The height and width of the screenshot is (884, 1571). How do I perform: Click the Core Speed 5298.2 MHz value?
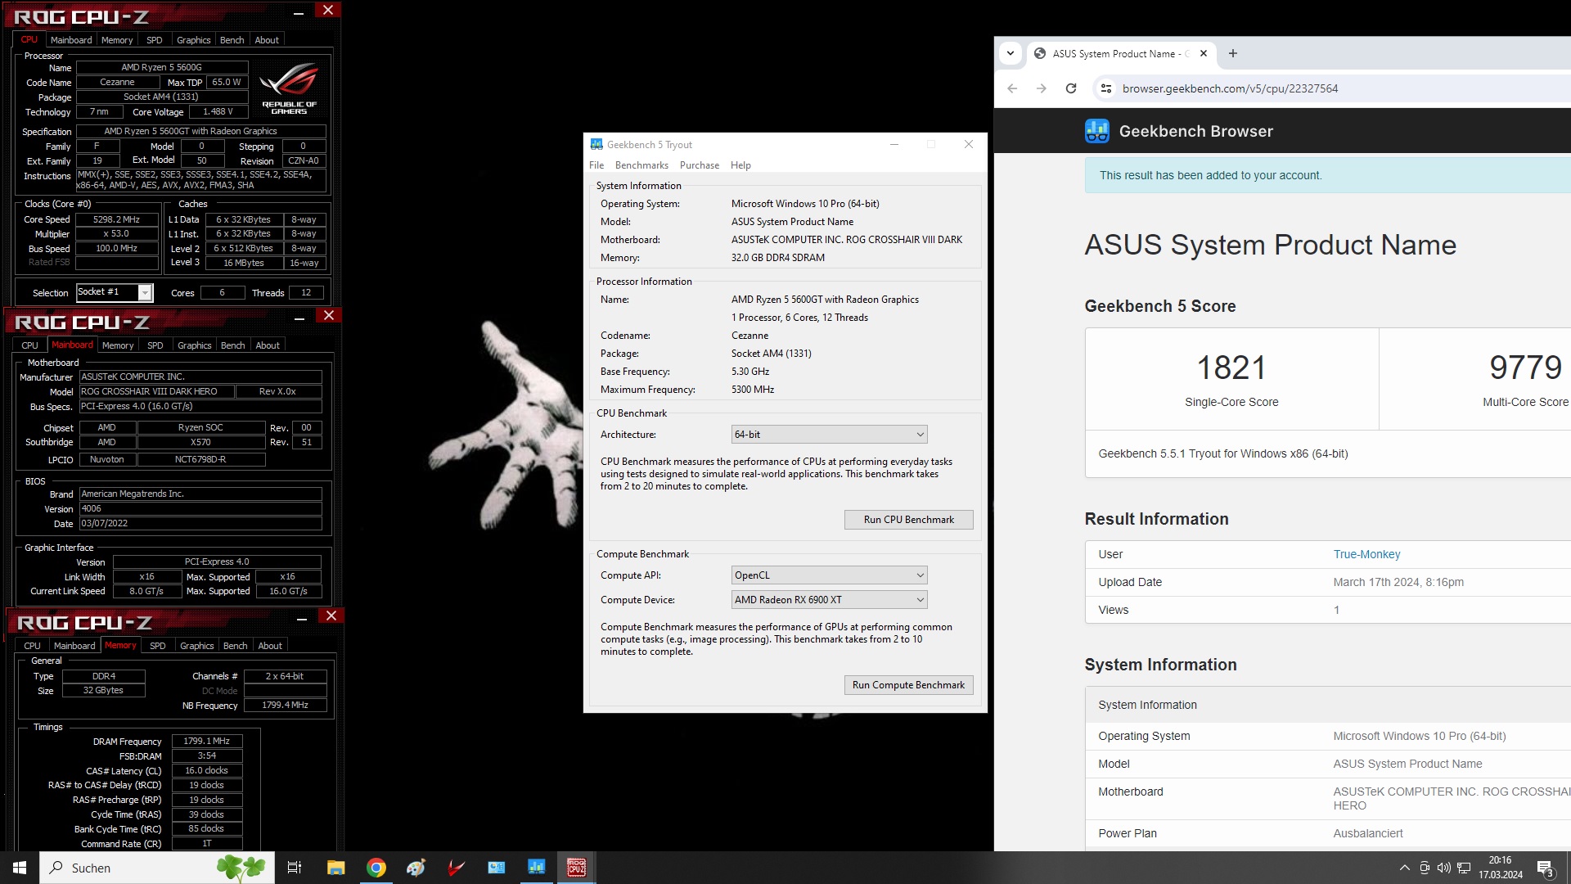[117, 219]
